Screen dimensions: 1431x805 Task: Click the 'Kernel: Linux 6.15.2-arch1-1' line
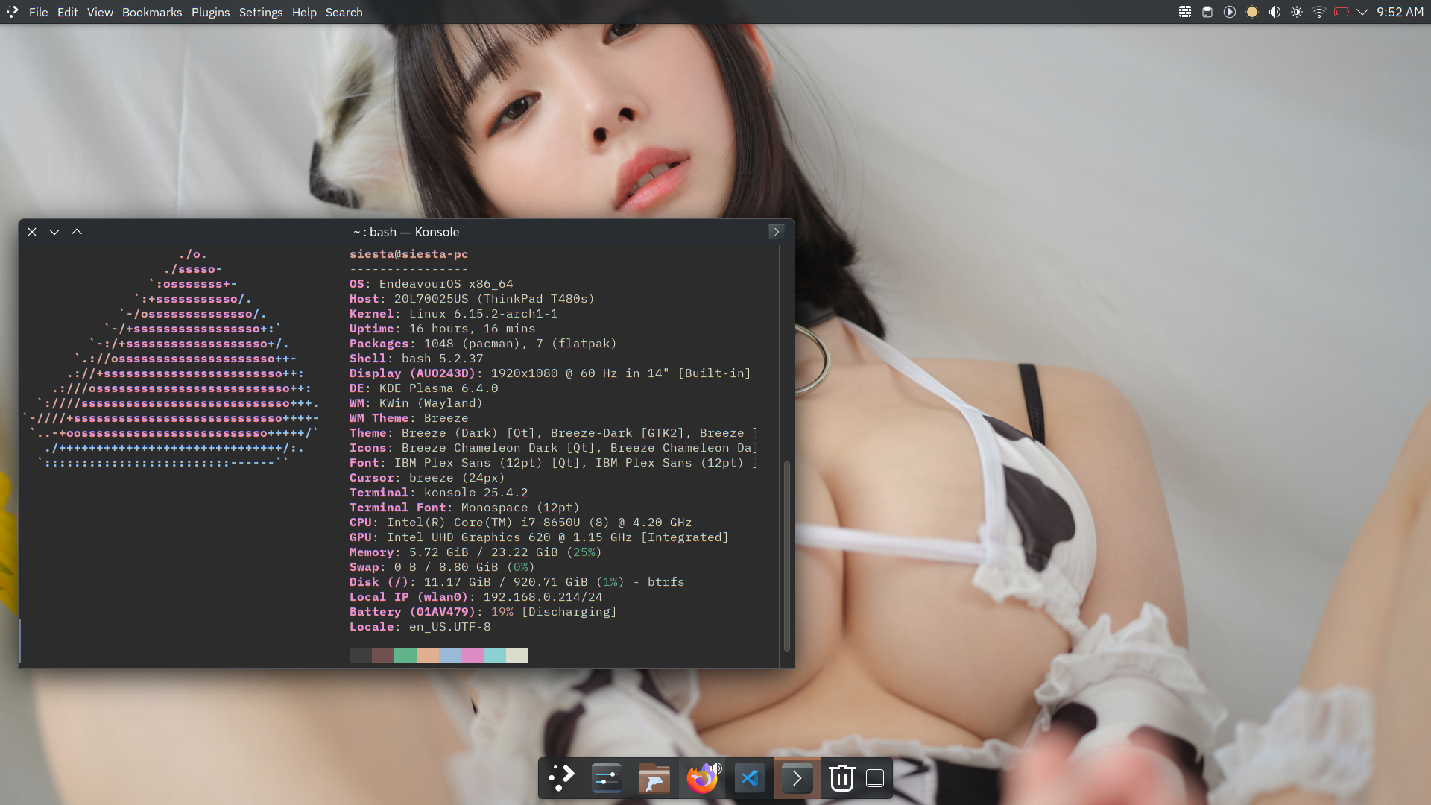(454, 314)
